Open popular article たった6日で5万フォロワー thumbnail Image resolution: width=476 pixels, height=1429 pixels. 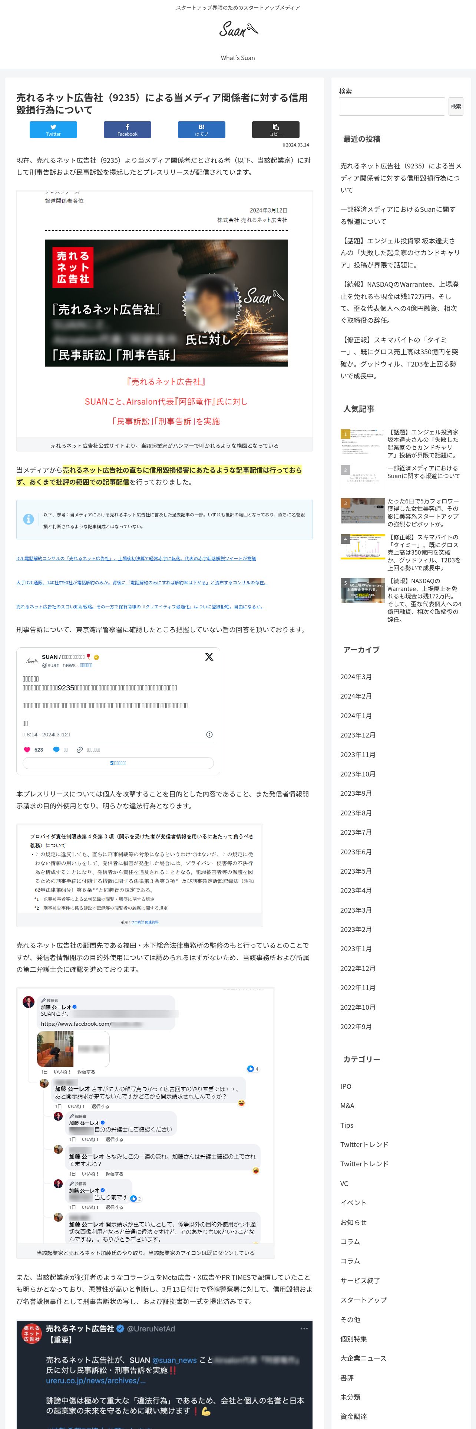click(x=363, y=511)
